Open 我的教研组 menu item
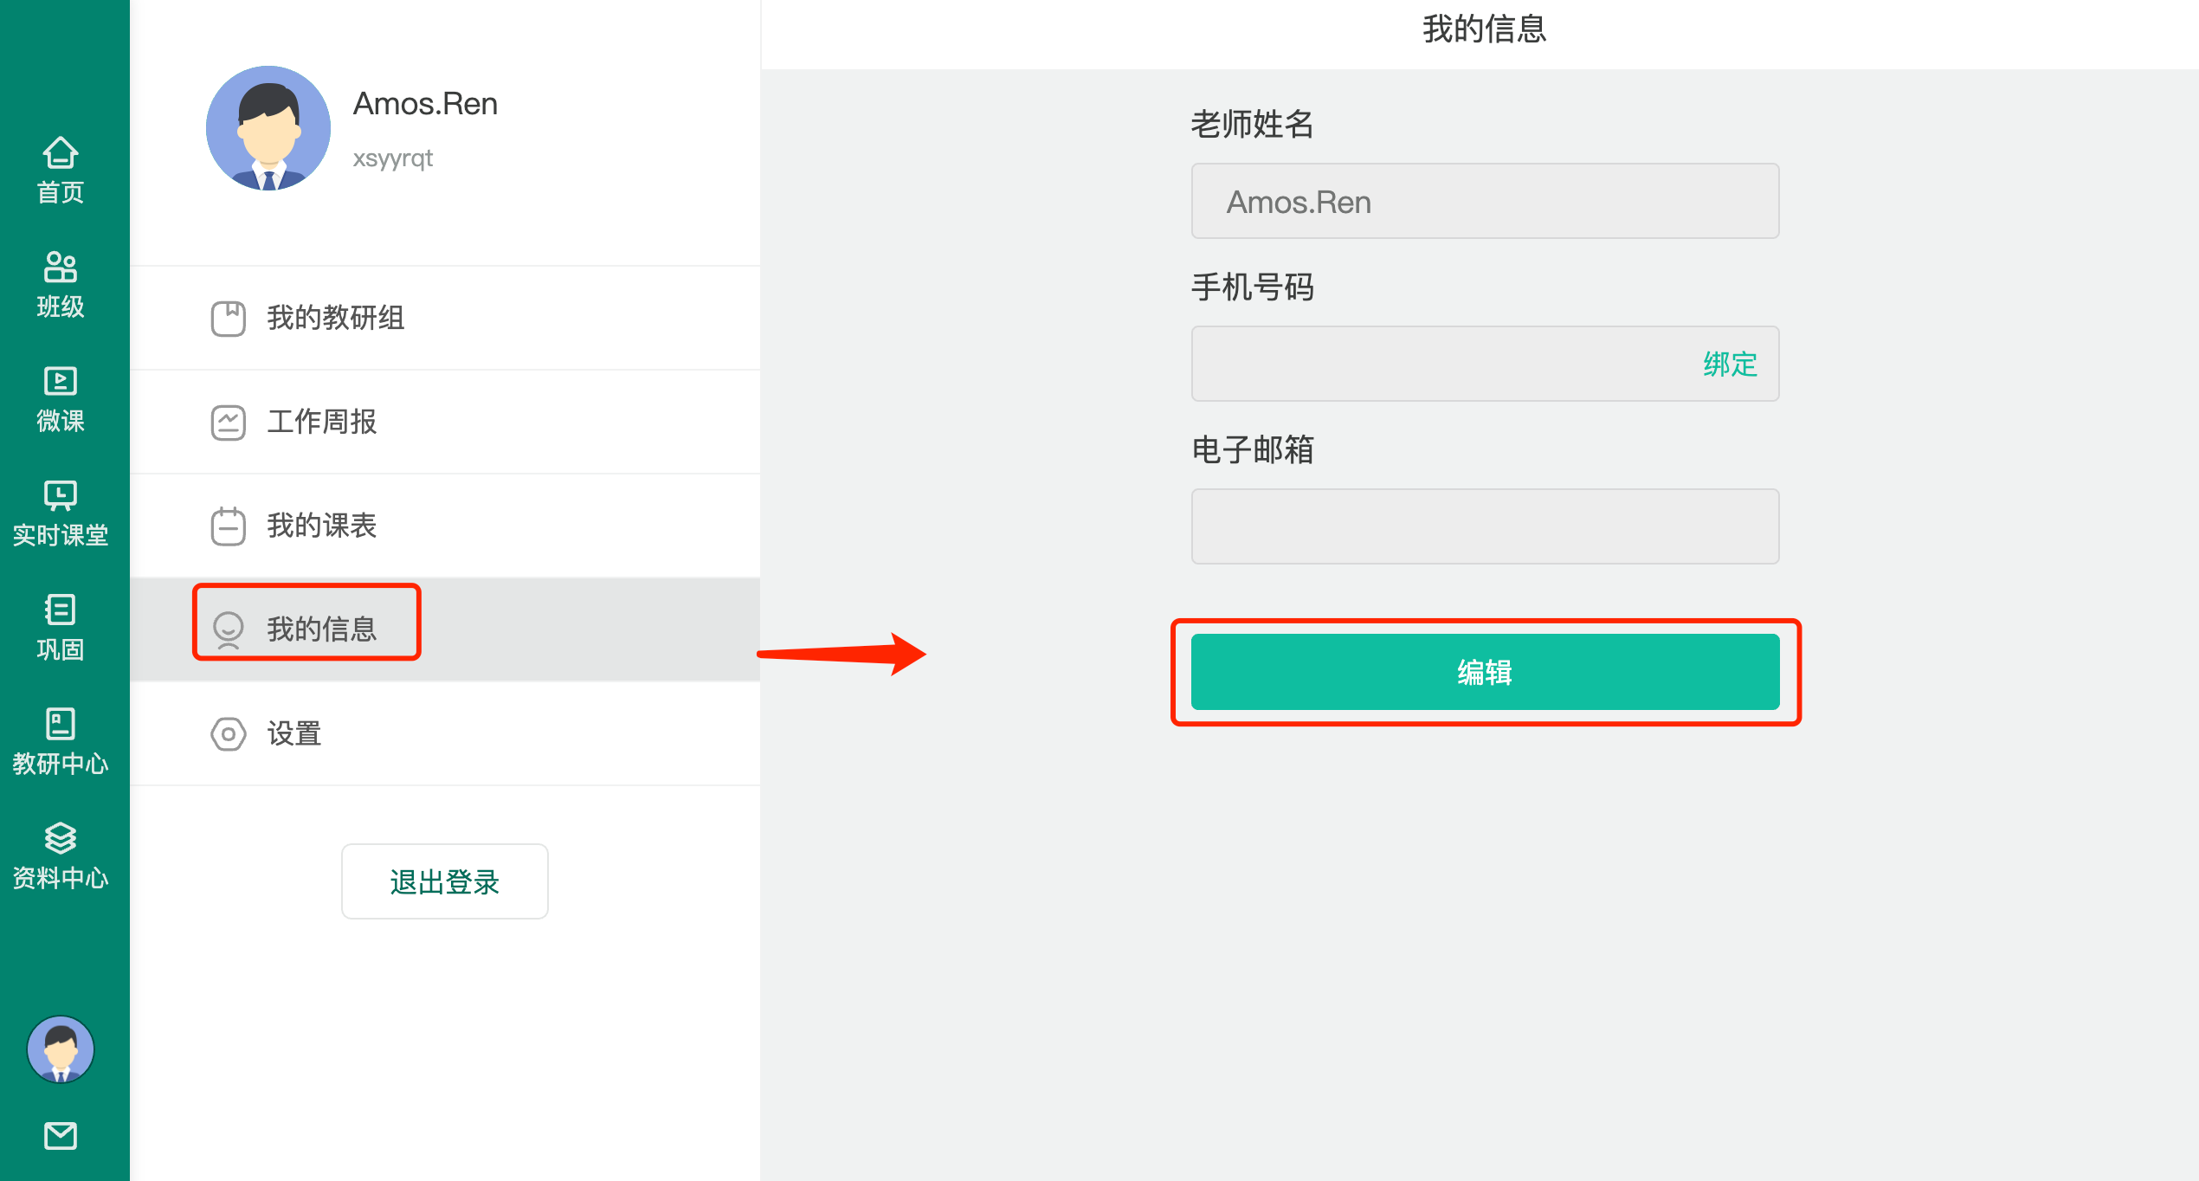 (445, 318)
